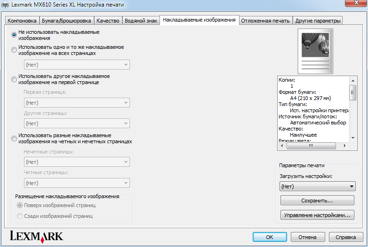Close the print settings dialog
This screenshot has height=247, width=368.
click(x=356, y=3)
